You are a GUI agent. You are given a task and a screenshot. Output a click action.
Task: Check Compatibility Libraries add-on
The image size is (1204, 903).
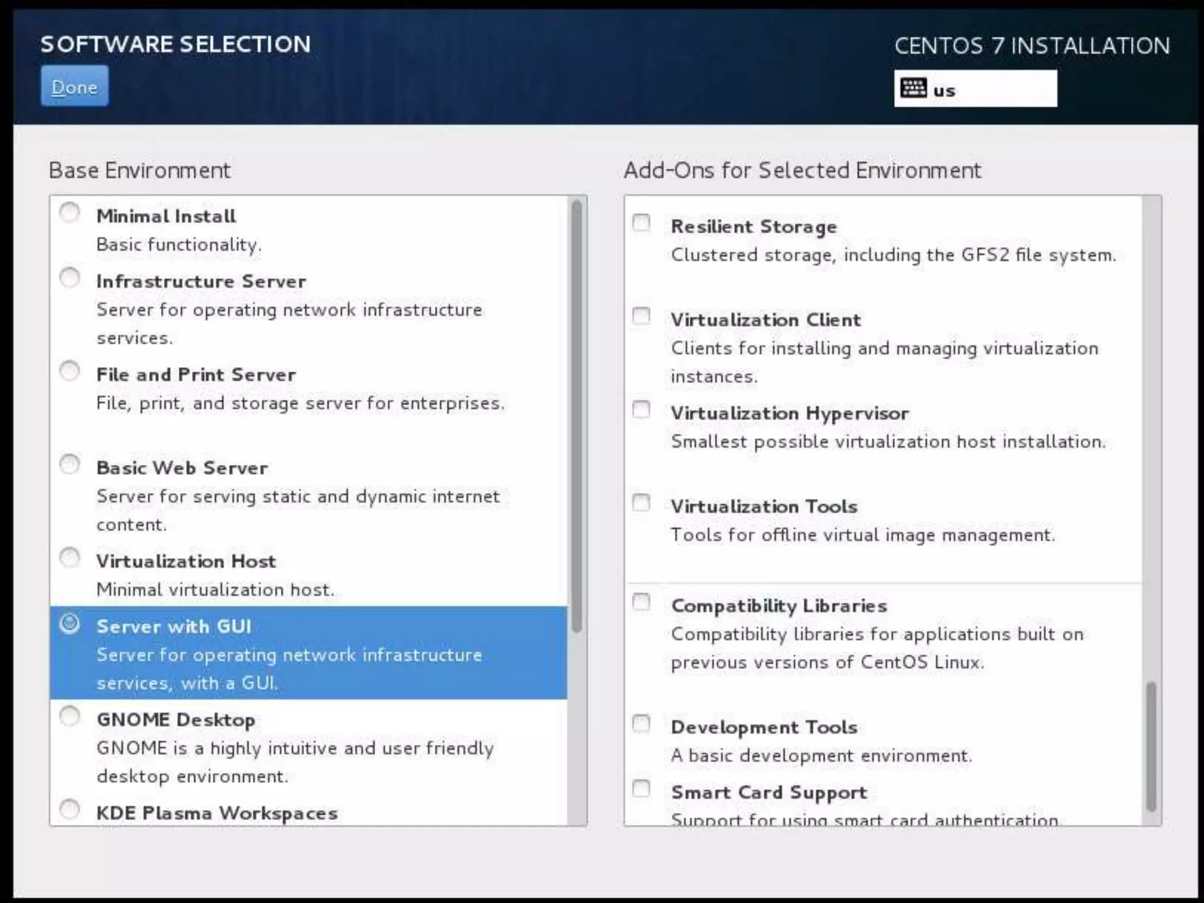point(641,602)
